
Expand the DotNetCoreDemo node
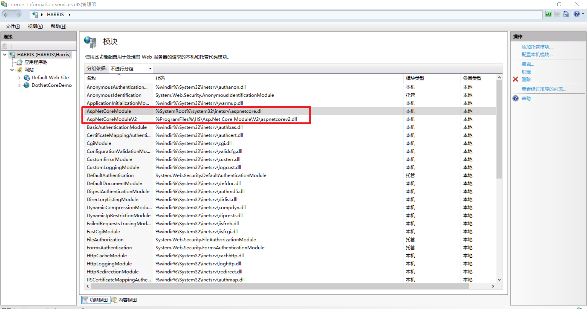coord(19,85)
